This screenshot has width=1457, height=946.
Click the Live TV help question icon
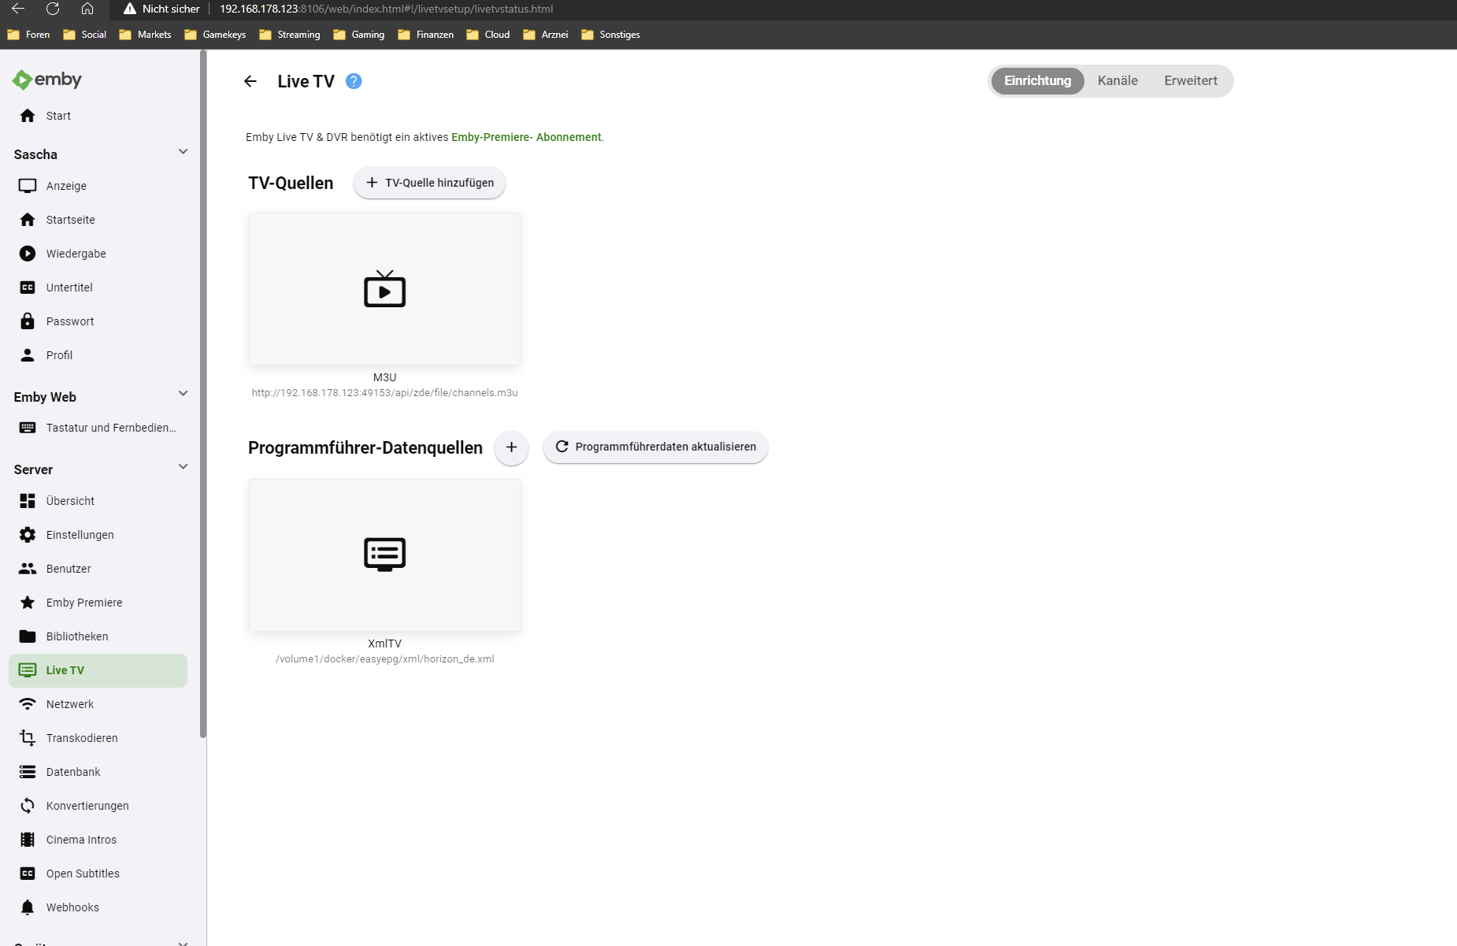click(x=354, y=81)
